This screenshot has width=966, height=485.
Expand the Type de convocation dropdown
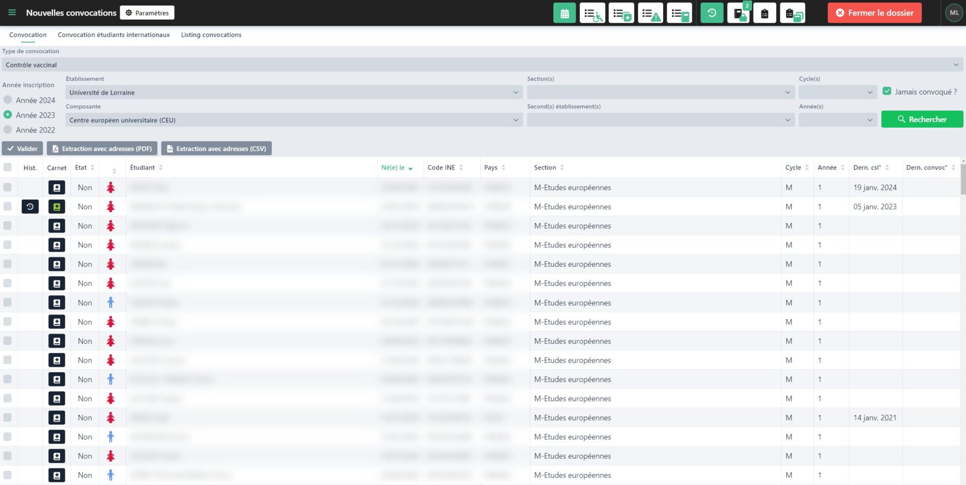[482, 65]
